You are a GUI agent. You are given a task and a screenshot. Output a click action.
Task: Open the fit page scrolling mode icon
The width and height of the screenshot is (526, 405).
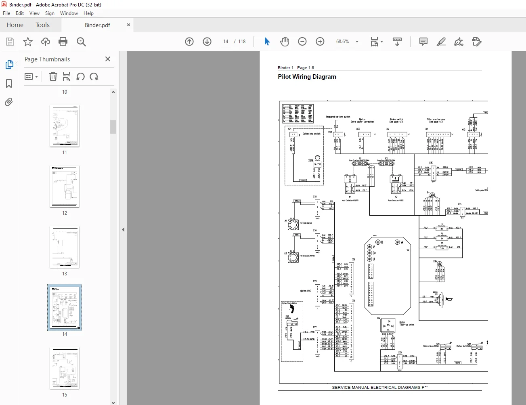pyautogui.click(x=375, y=42)
